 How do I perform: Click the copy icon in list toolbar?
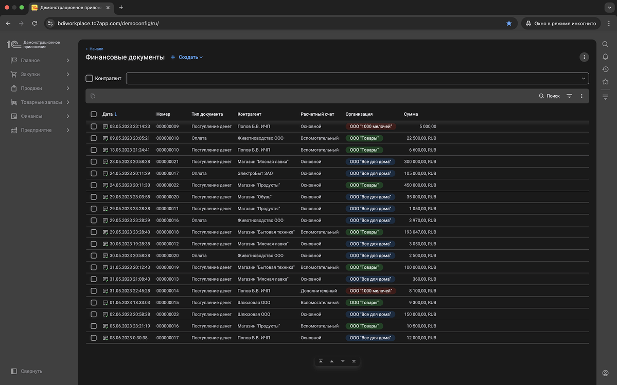(x=93, y=96)
